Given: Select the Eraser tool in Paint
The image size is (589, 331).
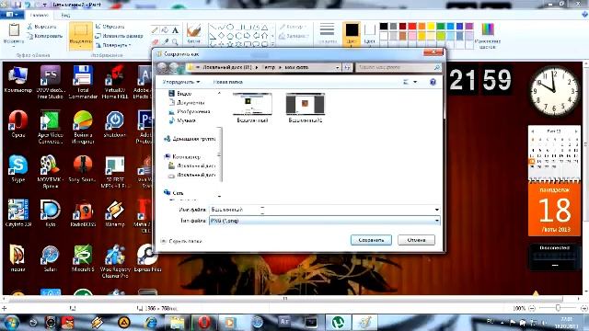Looking at the screenshot, I should 156,41.
